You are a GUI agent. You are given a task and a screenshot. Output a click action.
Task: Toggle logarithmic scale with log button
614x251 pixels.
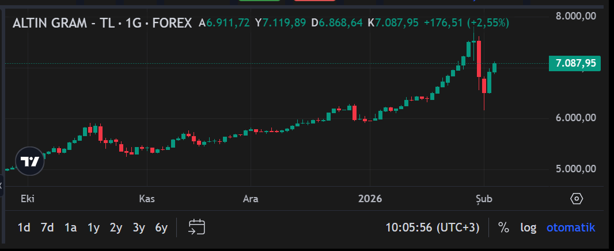coord(528,227)
